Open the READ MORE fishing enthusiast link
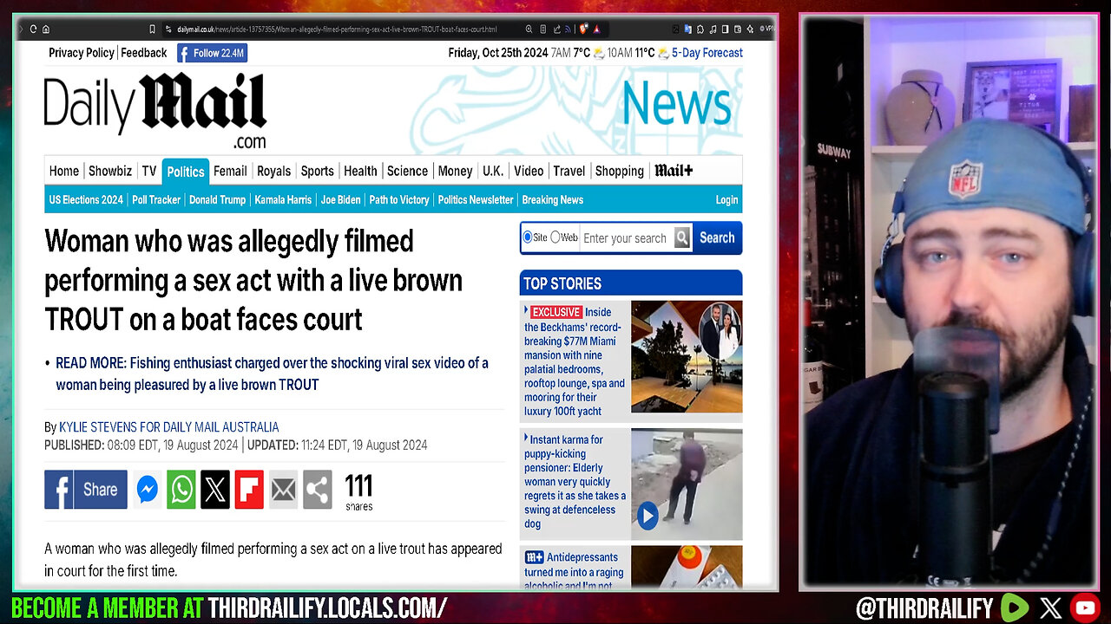 click(x=272, y=374)
